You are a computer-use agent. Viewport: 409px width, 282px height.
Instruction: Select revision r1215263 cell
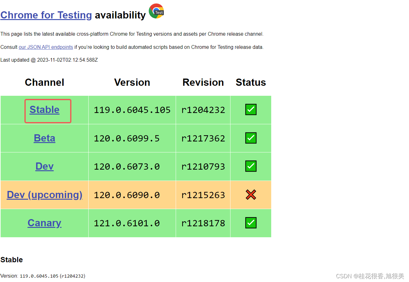point(203,195)
